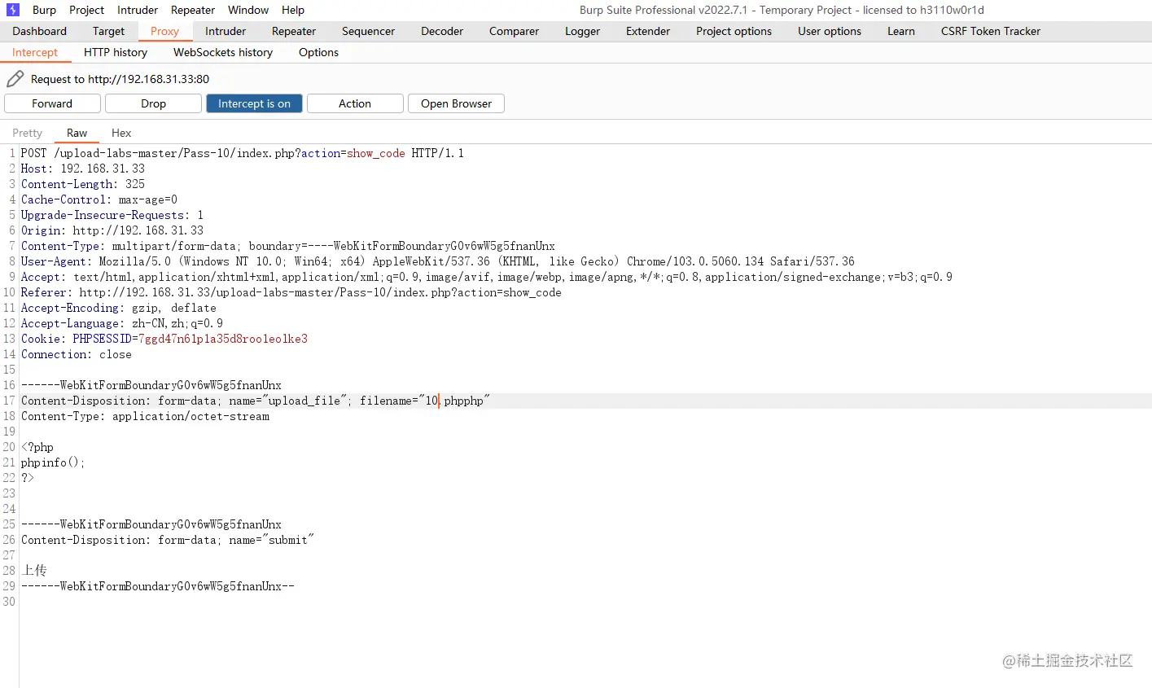The width and height of the screenshot is (1152, 688).
Task: Click the POST request line text
Action: [x=243, y=153]
